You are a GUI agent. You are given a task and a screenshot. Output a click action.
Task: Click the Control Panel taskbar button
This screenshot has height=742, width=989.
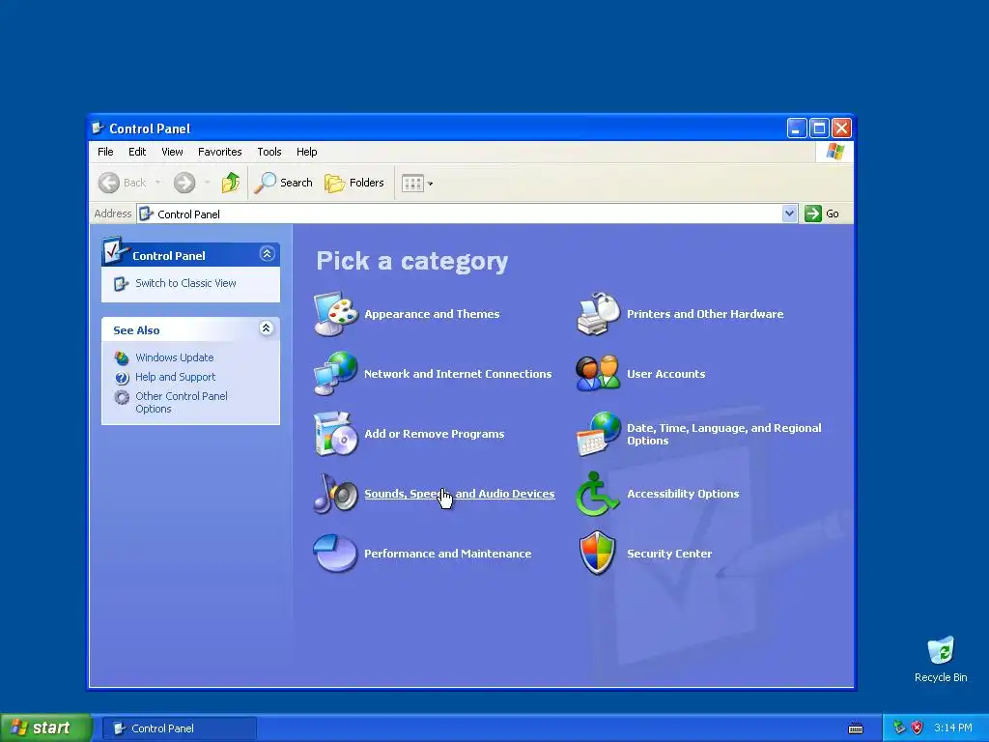click(180, 728)
